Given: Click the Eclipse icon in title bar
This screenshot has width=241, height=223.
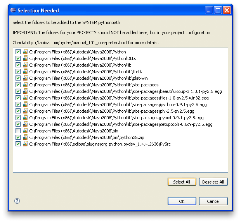Looking at the screenshot, I should point(13,10).
